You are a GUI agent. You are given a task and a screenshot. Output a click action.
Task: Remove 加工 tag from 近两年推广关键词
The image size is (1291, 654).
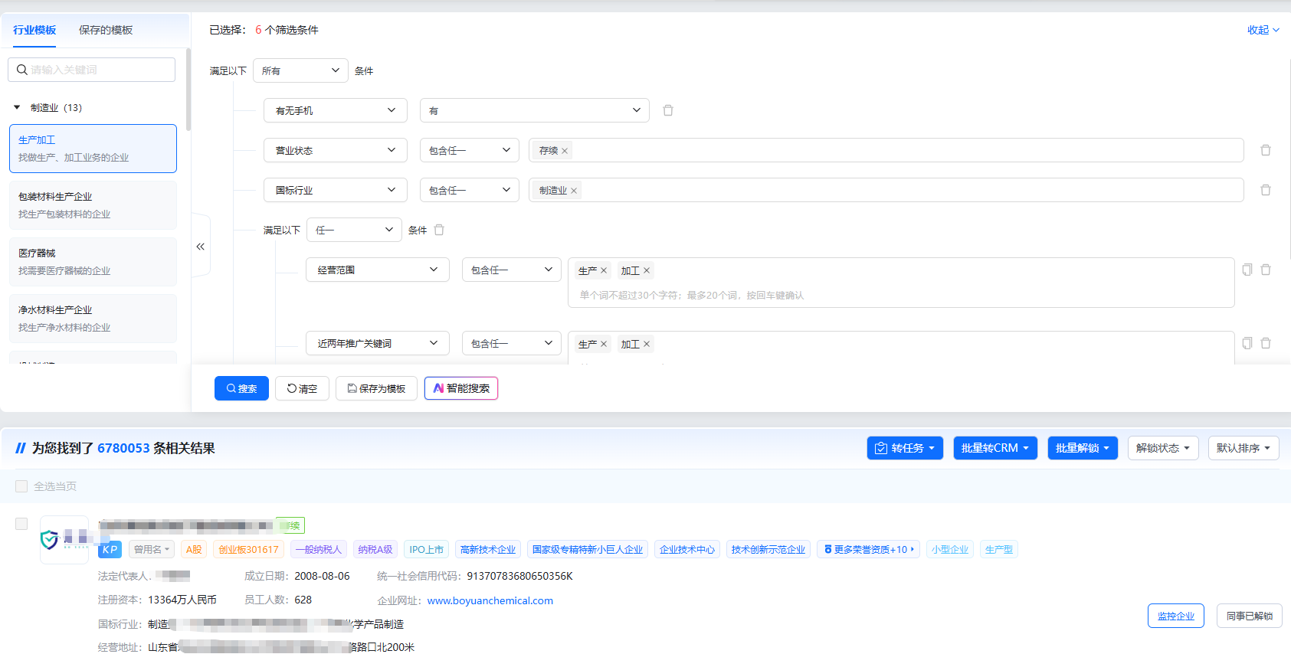click(x=647, y=344)
